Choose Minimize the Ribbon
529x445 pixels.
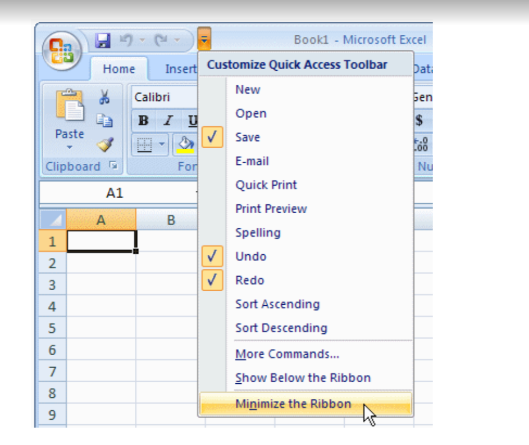tap(293, 404)
